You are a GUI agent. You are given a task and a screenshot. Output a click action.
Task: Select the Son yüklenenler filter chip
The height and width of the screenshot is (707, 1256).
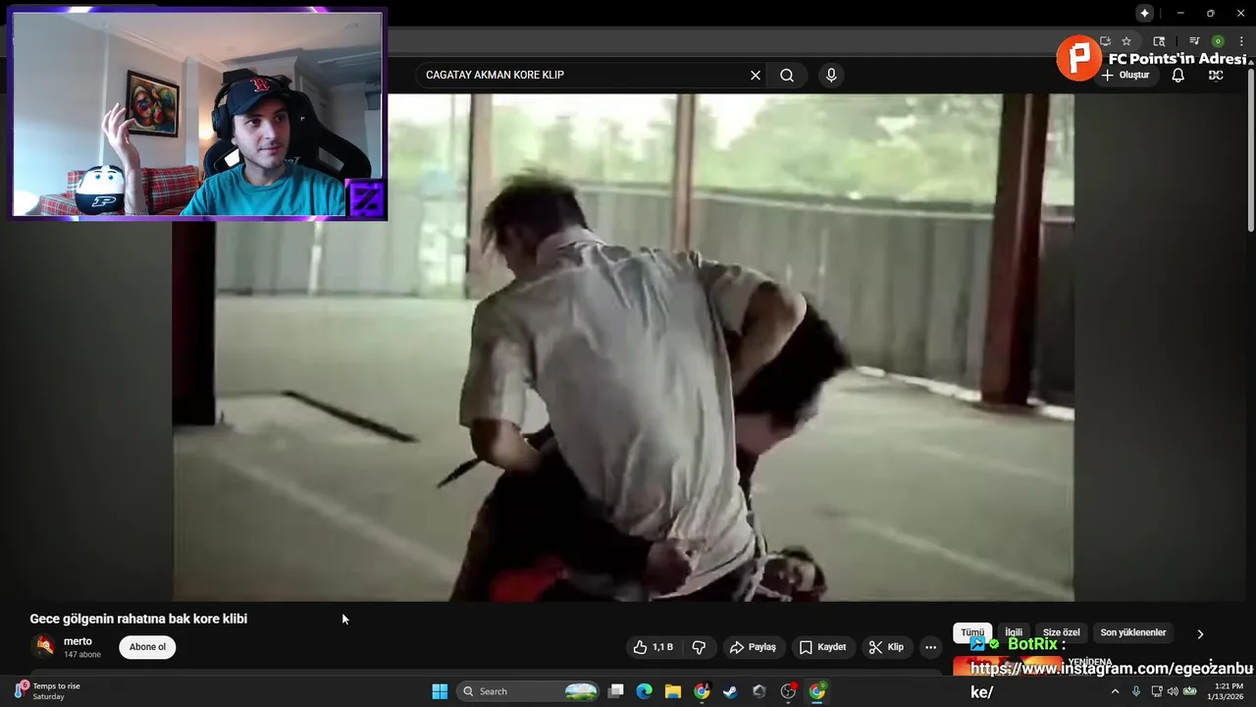1133,633
